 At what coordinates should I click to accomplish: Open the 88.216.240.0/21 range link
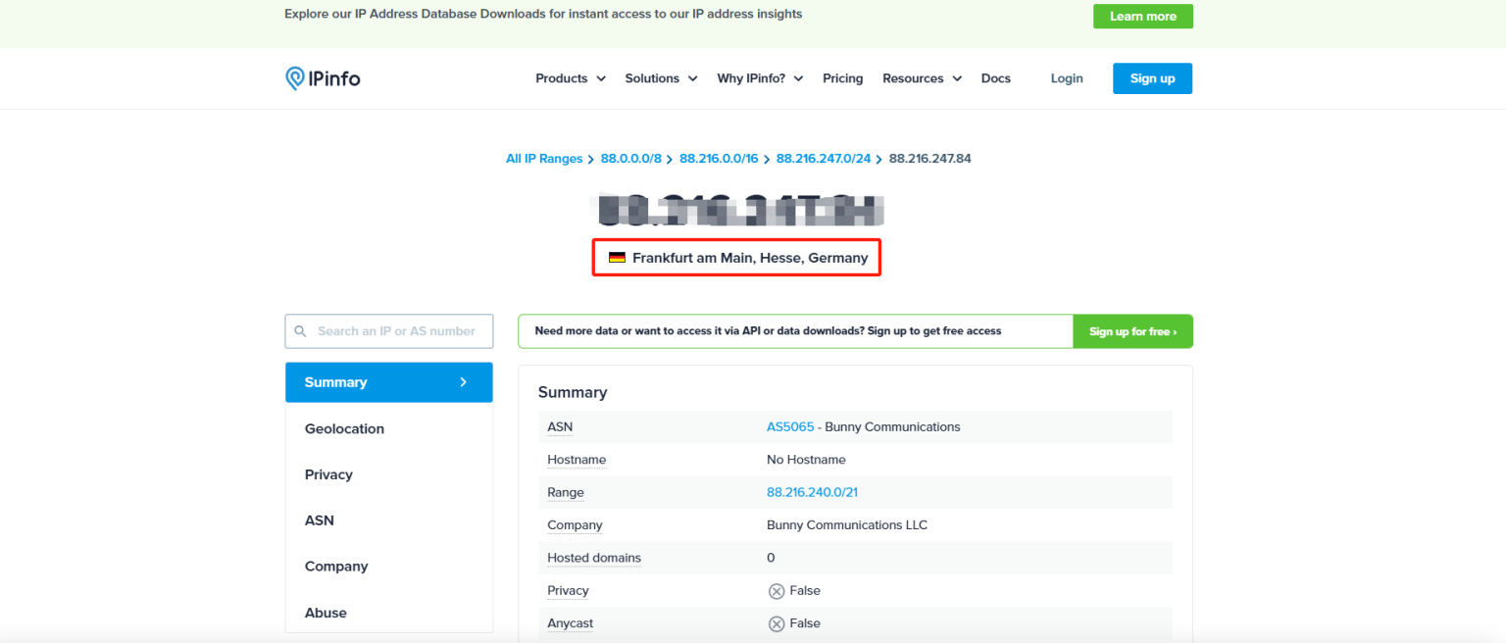pyautogui.click(x=812, y=493)
